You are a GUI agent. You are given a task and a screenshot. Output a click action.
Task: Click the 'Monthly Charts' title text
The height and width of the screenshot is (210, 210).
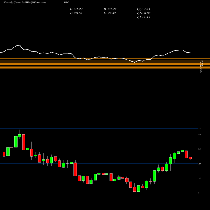tap(12, 3)
